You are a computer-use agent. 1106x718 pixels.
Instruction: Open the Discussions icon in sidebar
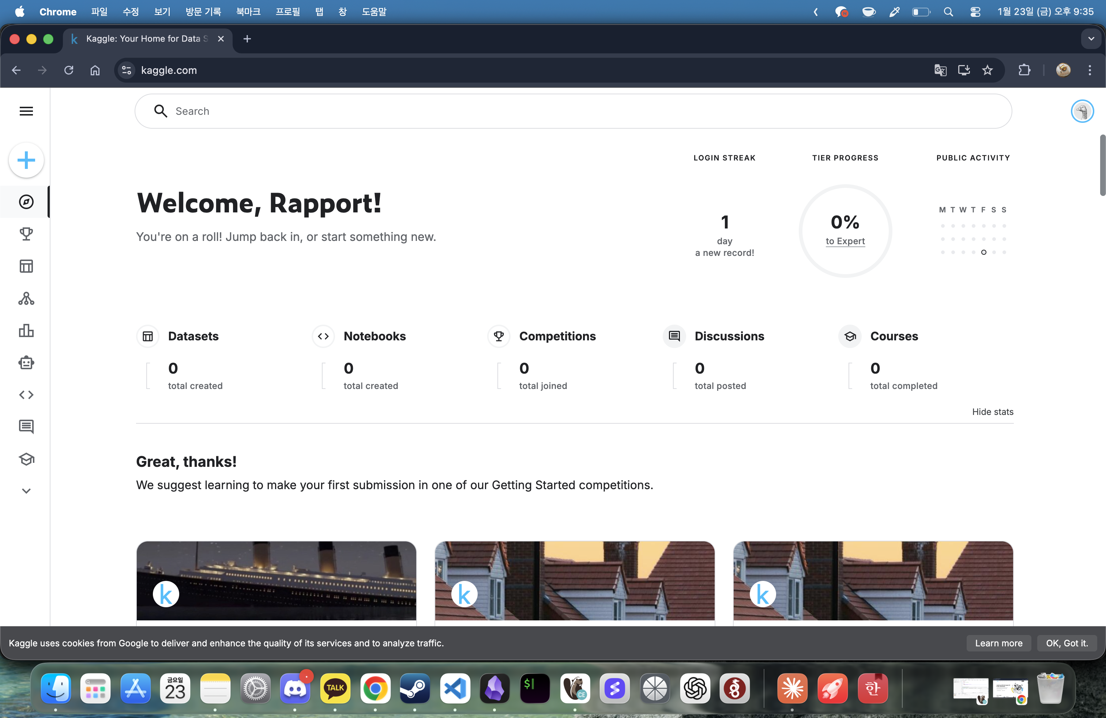click(x=26, y=426)
